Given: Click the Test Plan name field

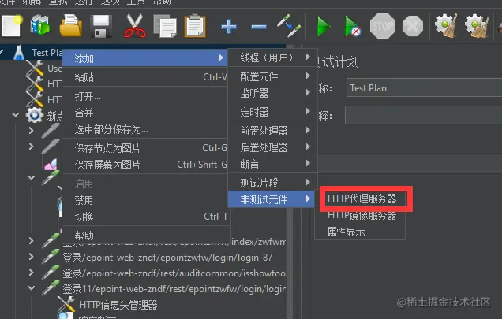Looking at the screenshot, I should pos(424,88).
